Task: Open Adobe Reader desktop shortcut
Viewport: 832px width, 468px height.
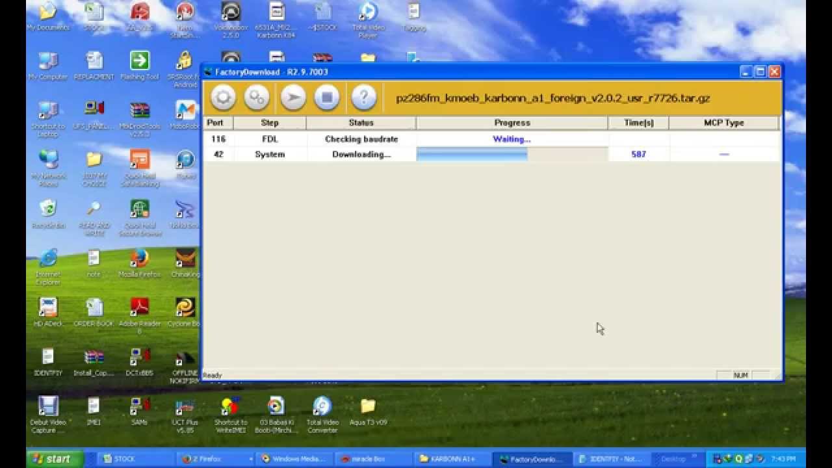Action: [x=139, y=316]
